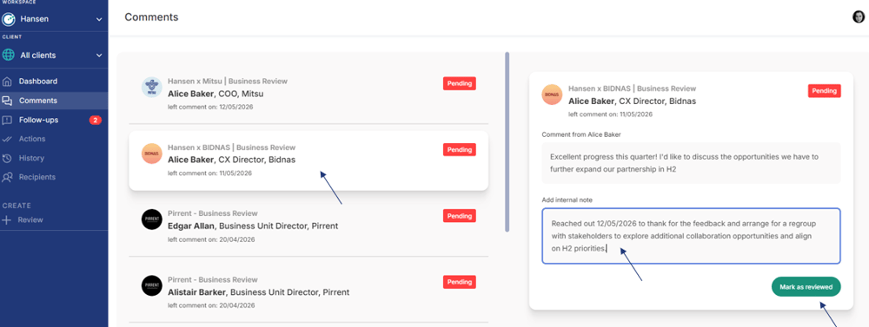The width and height of the screenshot is (869, 327).
Task: Click Pirrent logo beside Alistair Barker
Action: click(x=151, y=285)
